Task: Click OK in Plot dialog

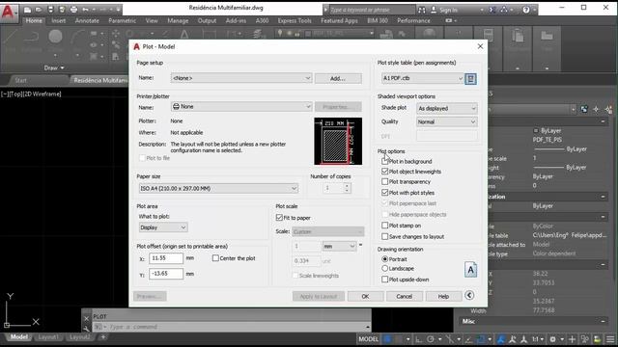Action: click(365, 296)
